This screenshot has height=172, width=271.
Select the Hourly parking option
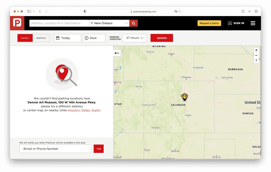pyautogui.click(x=25, y=38)
